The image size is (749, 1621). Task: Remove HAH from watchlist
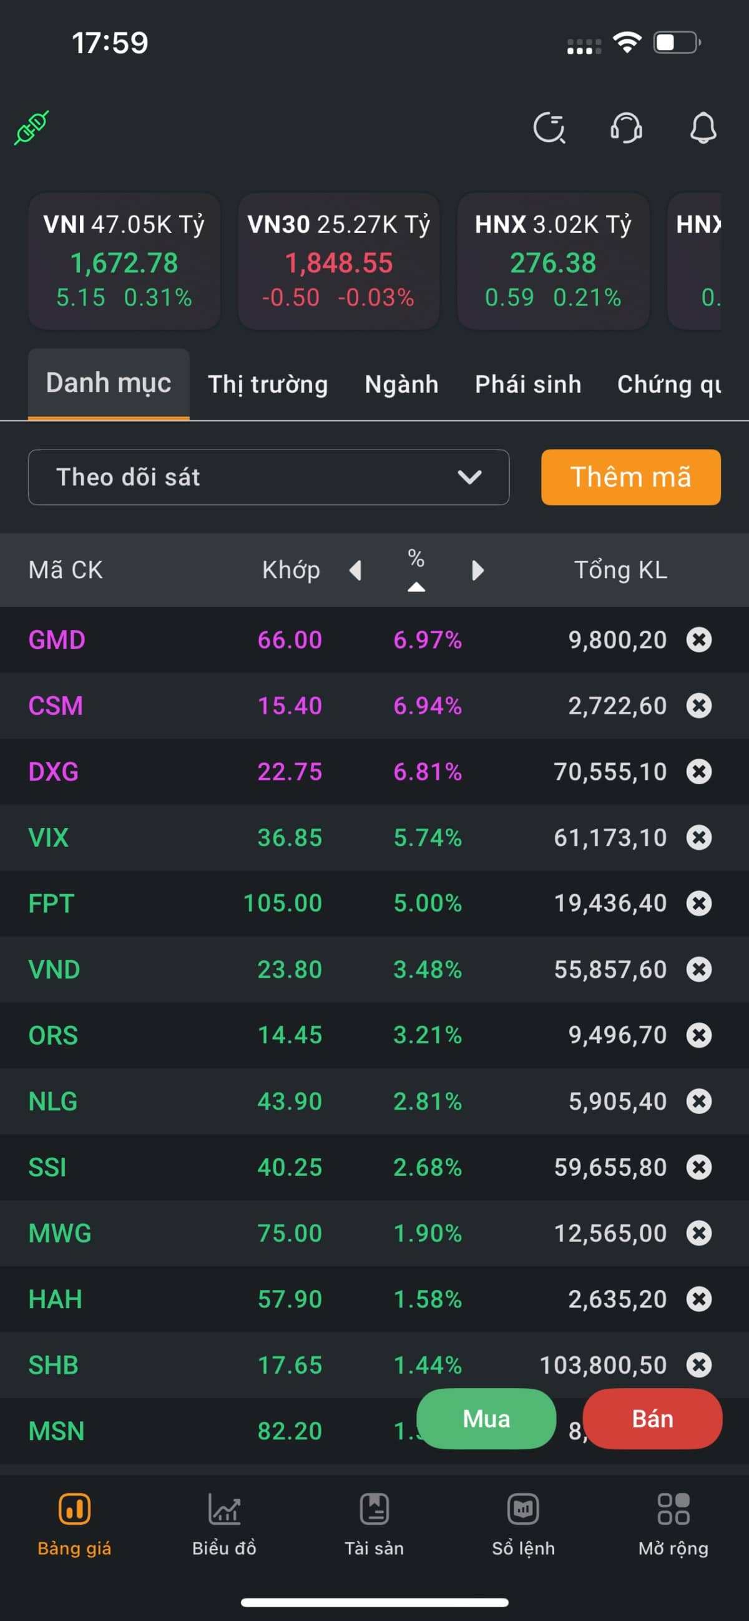click(x=698, y=1299)
